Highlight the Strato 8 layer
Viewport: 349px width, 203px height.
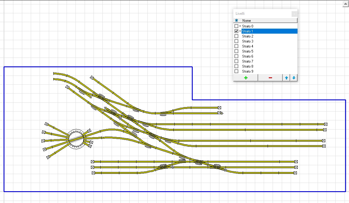248,66
